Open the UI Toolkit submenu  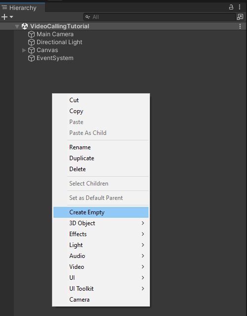pos(101,288)
